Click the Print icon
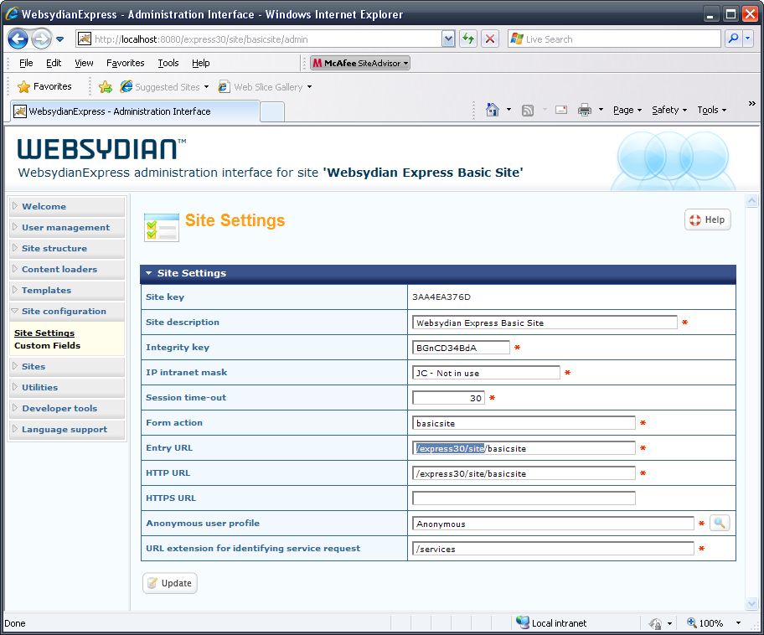The height and width of the screenshot is (635, 764). click(585, 110)
